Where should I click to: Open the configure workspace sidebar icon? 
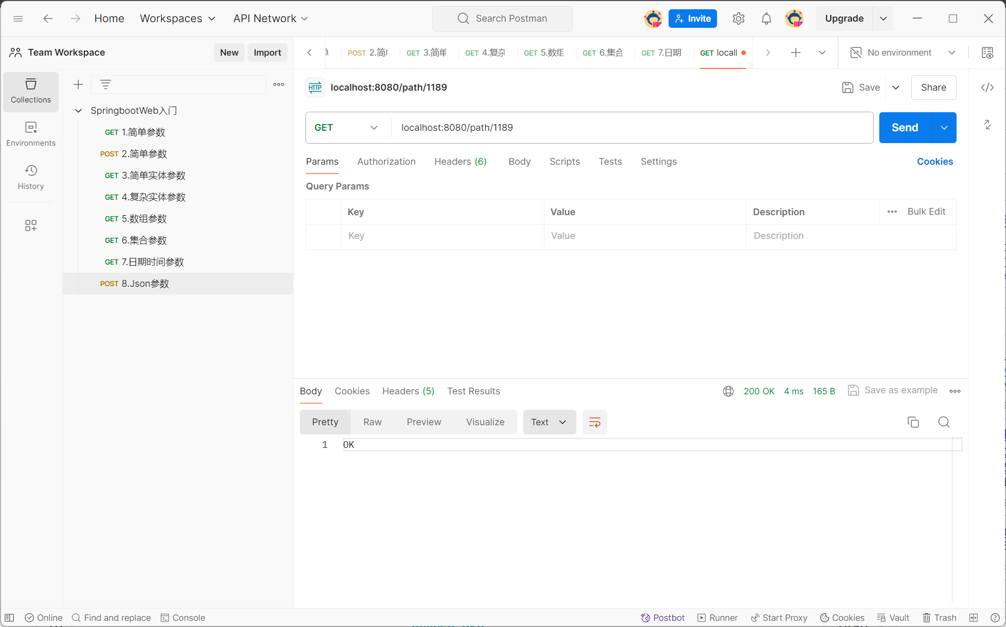[31, 225]
